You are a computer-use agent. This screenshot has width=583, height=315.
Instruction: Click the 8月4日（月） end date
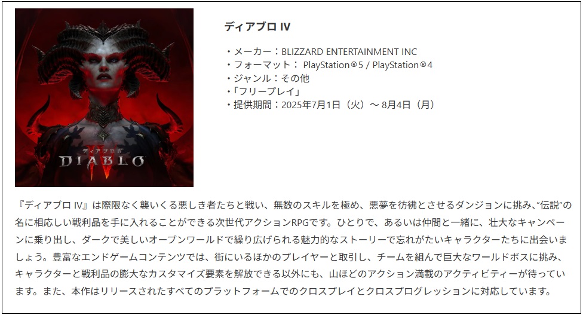click(x=408, y=105)
